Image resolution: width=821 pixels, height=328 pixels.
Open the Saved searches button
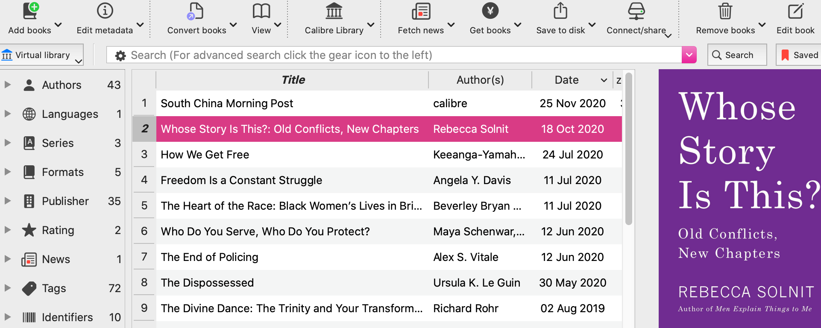(799, 55)
